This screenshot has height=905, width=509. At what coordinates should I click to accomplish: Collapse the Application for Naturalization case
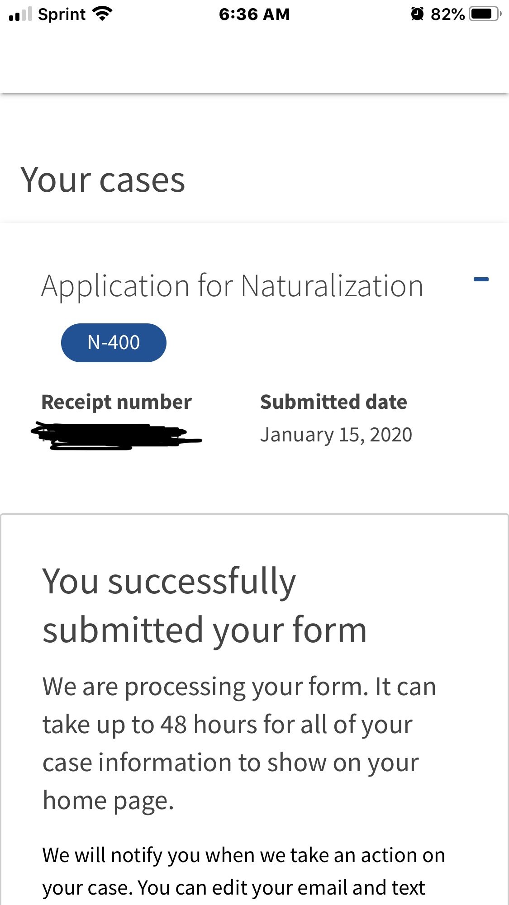tap(480, 280)
